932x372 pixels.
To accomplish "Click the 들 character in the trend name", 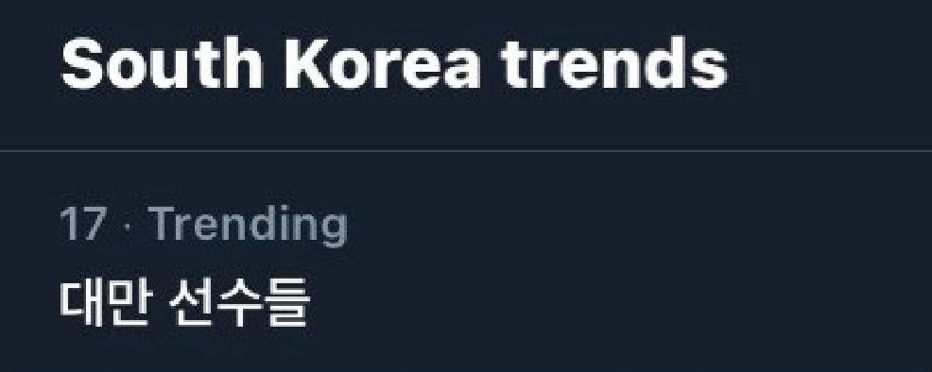I will click(x=286, y=301).
